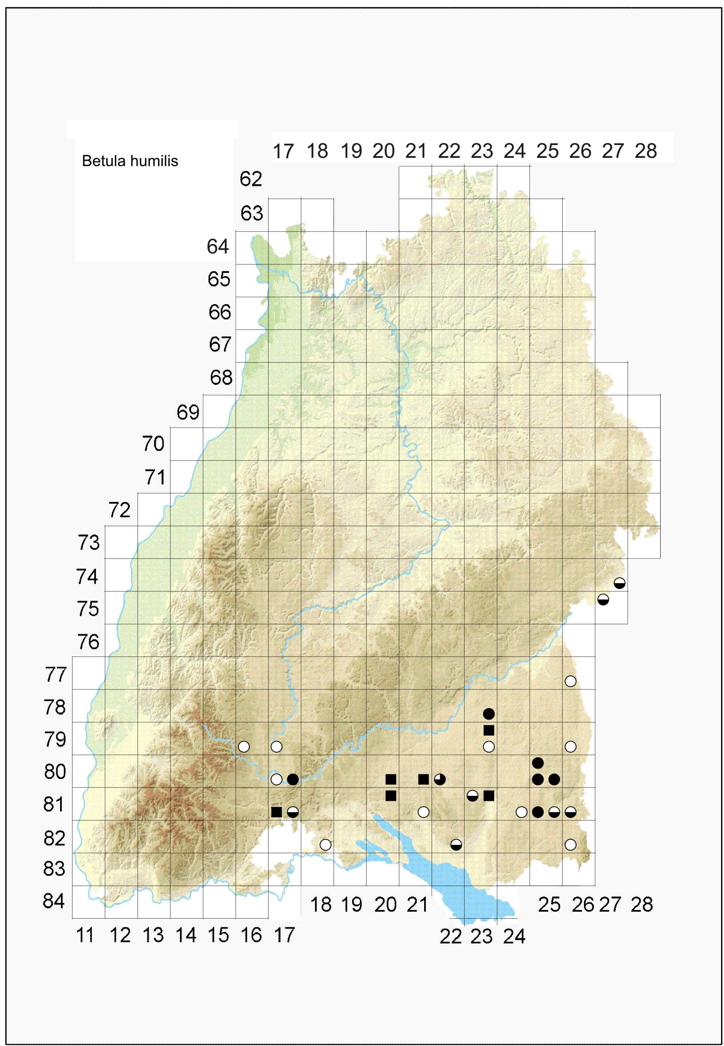Select the open circle in column 24
Viewport: 724px width, 1046px height.
click(521, 812)
